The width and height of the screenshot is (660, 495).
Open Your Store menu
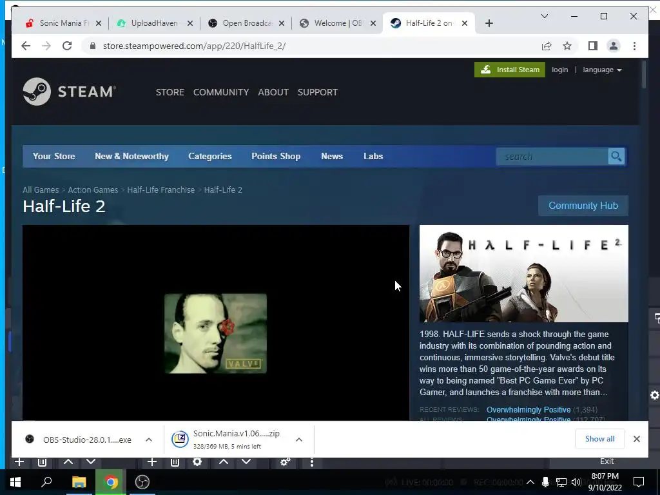(54, 156)
